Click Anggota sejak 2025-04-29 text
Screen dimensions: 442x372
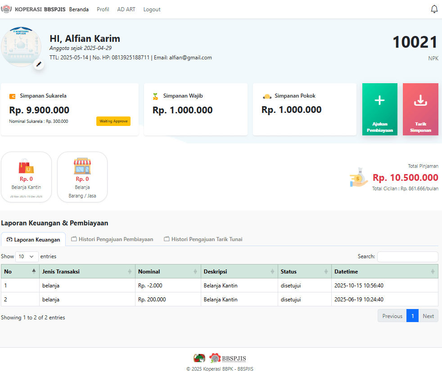(x=81, y=48)
